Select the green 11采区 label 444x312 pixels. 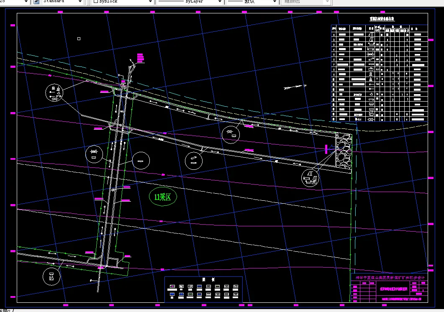coord(163,197)
